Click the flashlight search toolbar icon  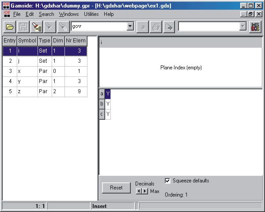click(x=36, y=27)
